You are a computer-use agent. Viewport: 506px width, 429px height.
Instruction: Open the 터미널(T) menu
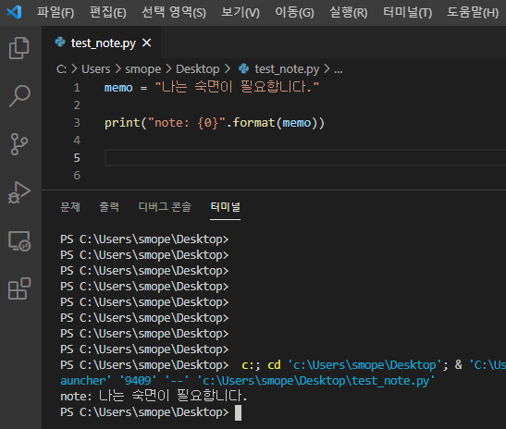[407, 13]
